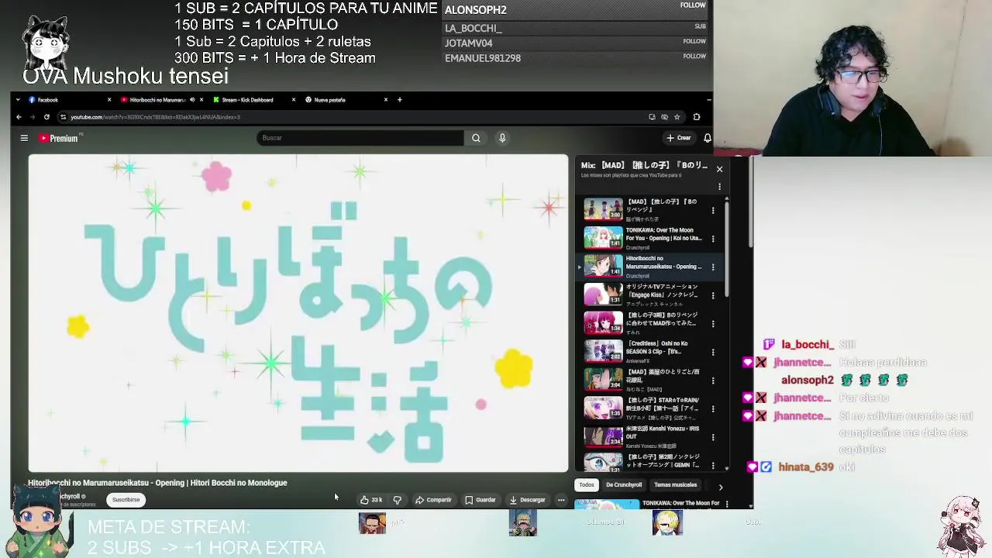Viewport: 992px width, 558px height.
Task: Play the Creditless Oshi no Ko clip
Action: (603, 351)
